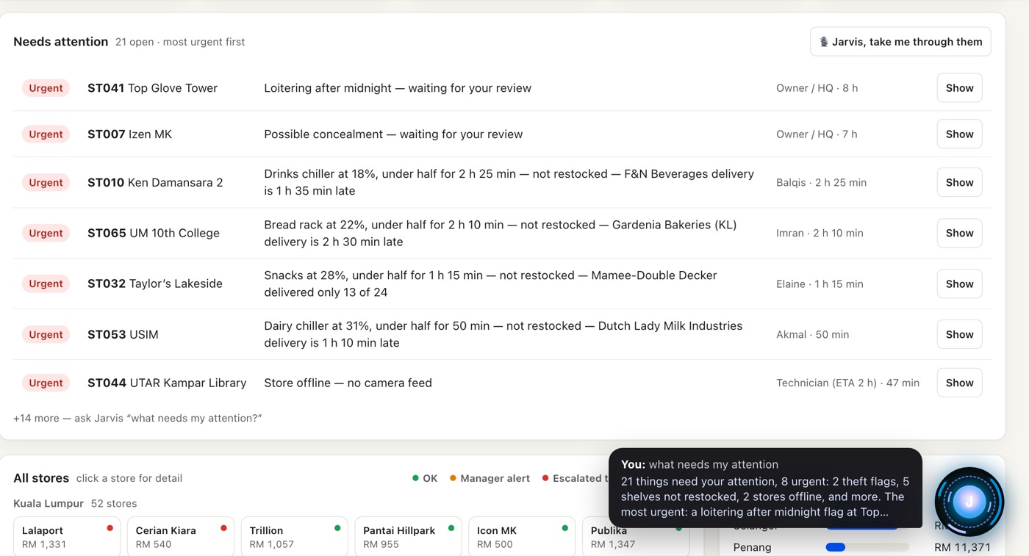Show the ST065 UM 10th College issue
The width and height of the screenshot is (1029, 556).
959,234
